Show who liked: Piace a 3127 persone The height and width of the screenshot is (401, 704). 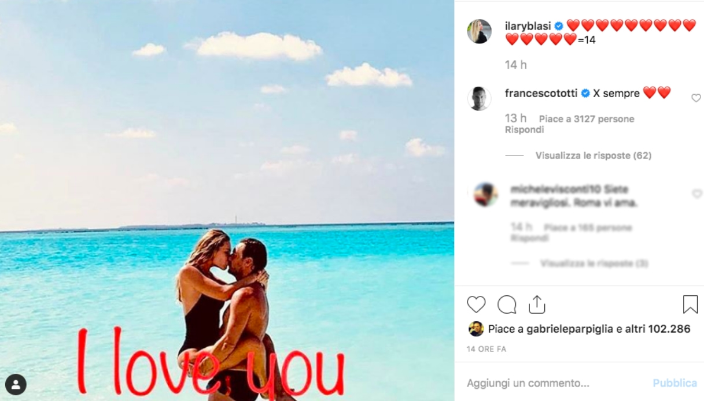[587, 119]
